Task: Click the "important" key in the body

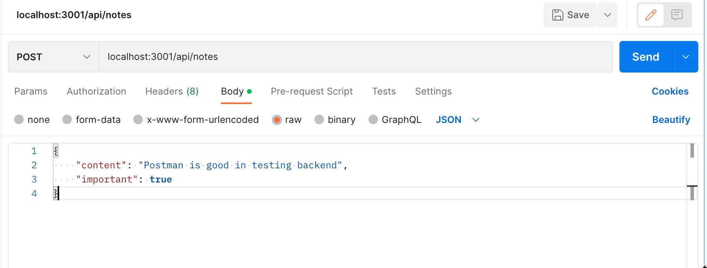Action: (107, 179)
